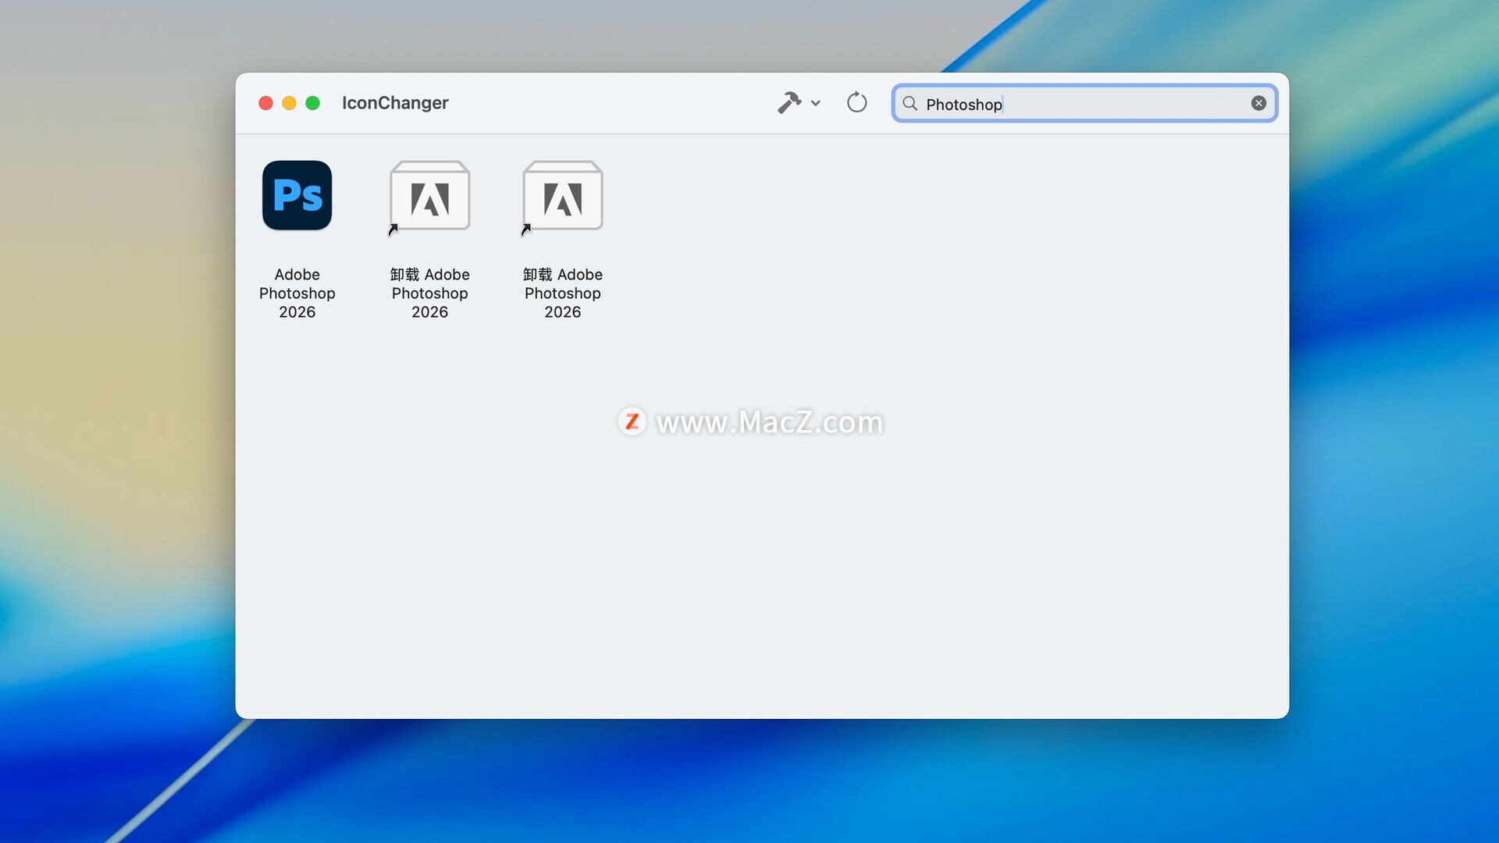Select the last Adobe uninstaller icon
Screen dimensions: 1499x843
[562, 197]
